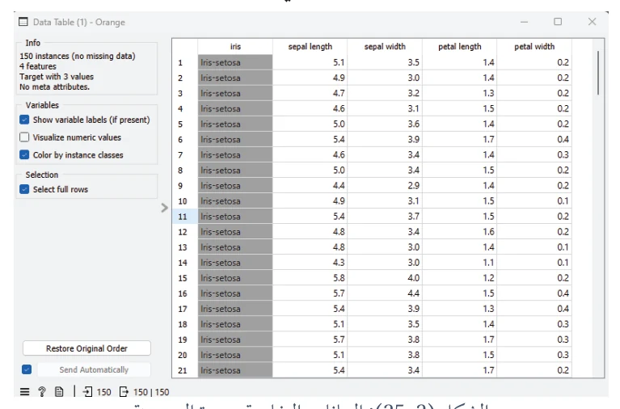620x409 pixels.
Task: Click the input count 150 in status bar
Action: (103, 392)
